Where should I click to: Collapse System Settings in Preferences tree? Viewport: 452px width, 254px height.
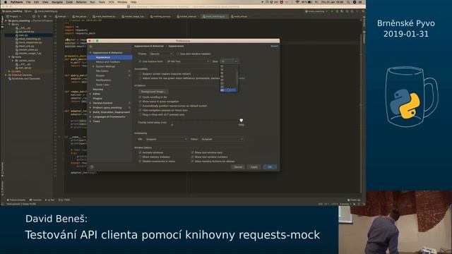pos(93,66)
